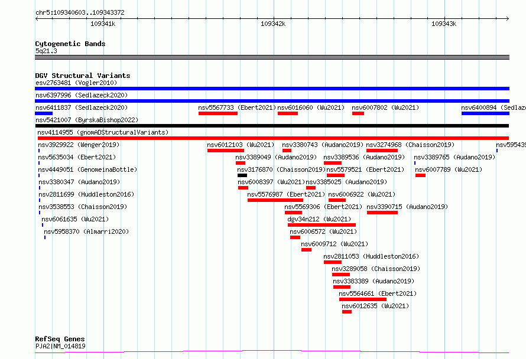This screenshot has height=359, width=526.
Task: Select nsv3385025 (Audano2019) variant
Action: (x=346, y=182)
